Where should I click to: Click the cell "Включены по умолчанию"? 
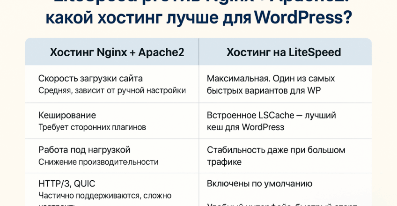pos(259,184)
